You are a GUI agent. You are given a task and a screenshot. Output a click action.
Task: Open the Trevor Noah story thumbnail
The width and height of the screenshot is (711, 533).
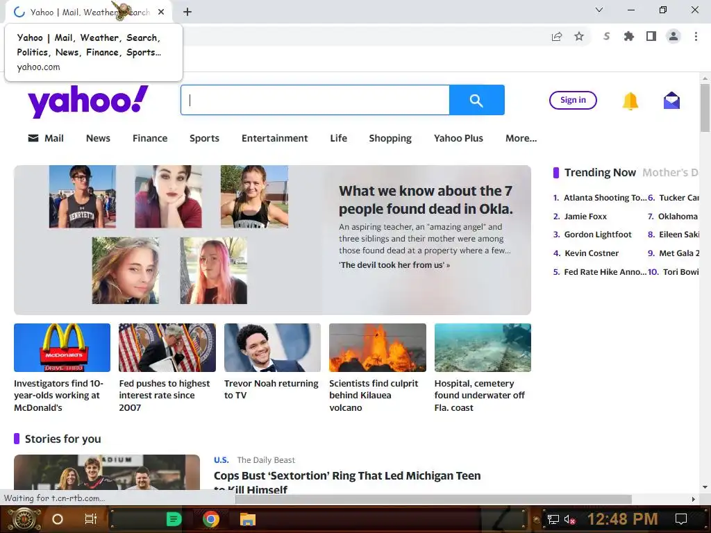coord(272,348)
